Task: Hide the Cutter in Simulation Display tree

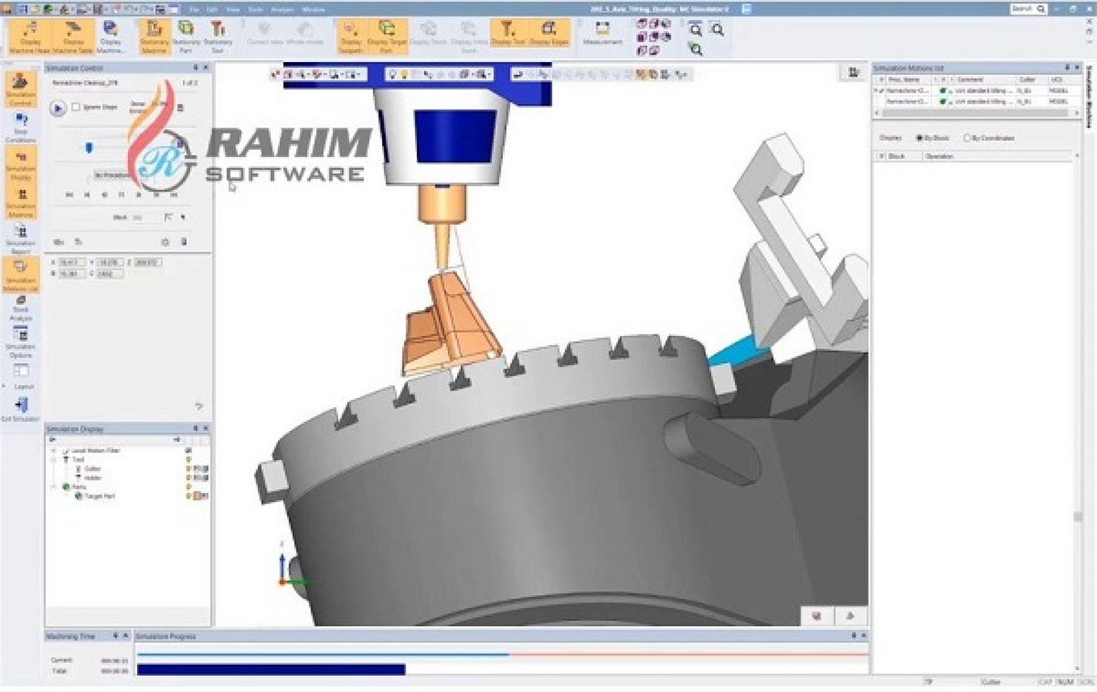Action: 189,469
